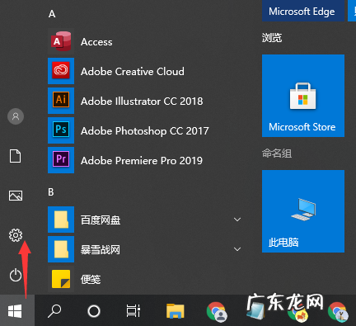
Task: Click the 命名组 group title
Action: pos(277,154)
